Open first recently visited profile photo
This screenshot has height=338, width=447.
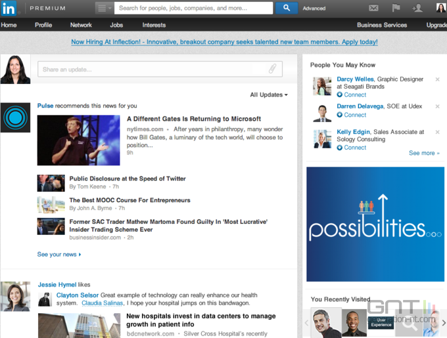[x=326, y=323]
